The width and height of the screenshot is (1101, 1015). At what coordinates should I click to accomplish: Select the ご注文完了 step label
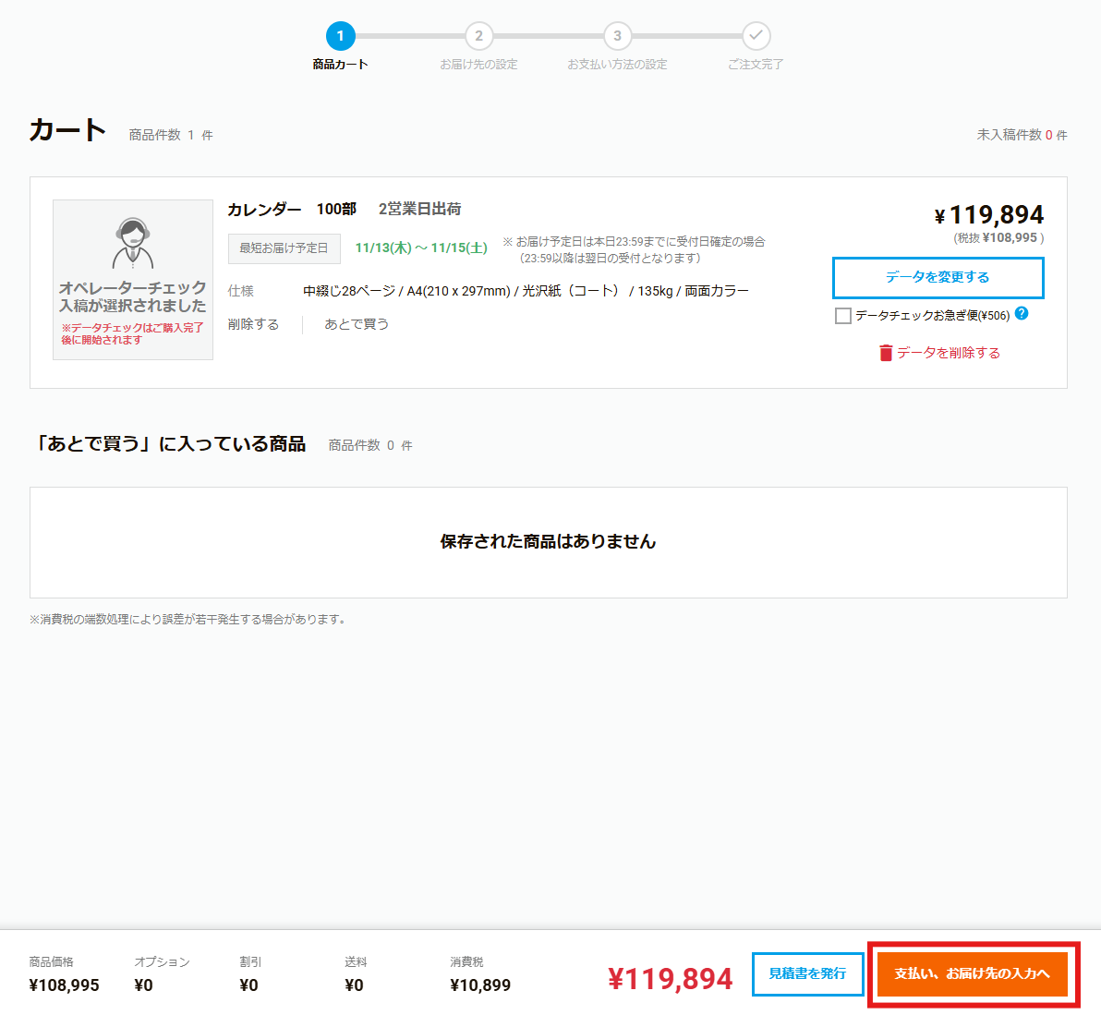point(756,65)
